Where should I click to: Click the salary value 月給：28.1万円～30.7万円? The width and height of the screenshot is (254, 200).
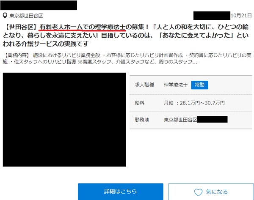click(x=194, y=103)
